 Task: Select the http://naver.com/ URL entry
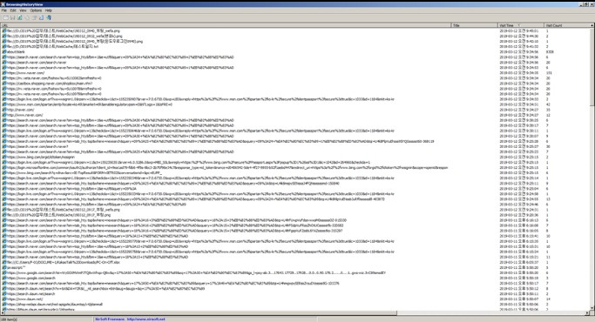(x=21, y=110)
